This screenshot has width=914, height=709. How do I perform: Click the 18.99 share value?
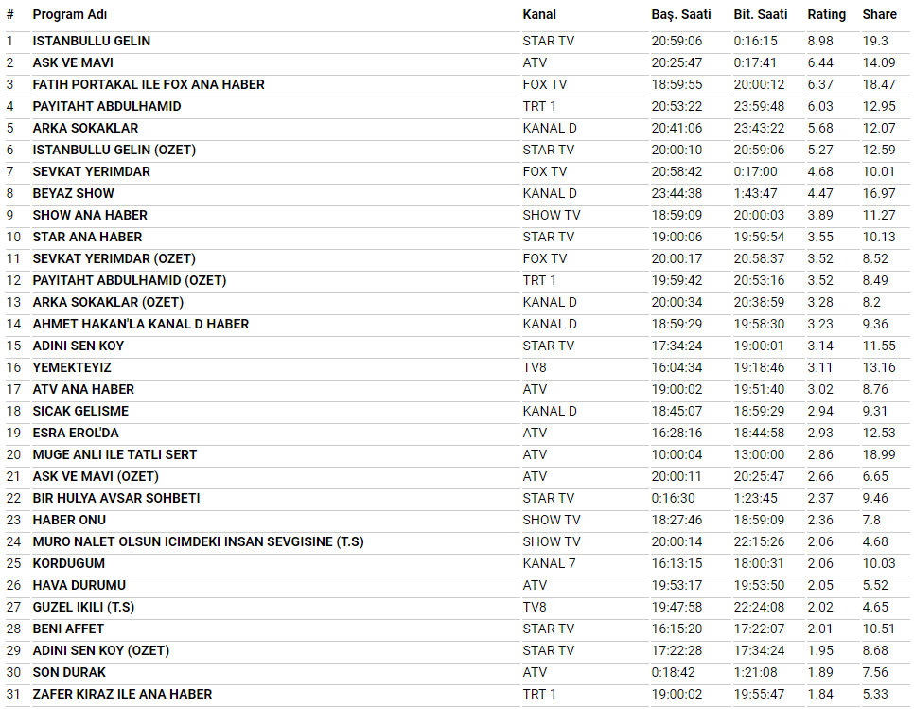click(878, 454)
